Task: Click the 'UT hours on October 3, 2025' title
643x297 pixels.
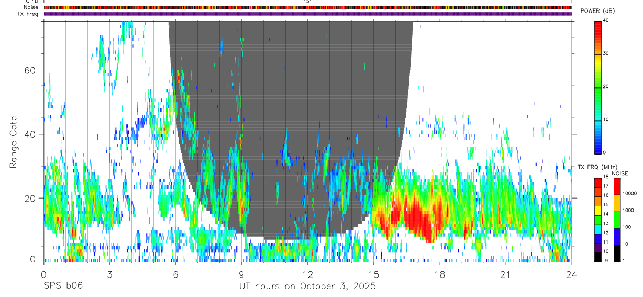Action: click(x=307, y=286)
